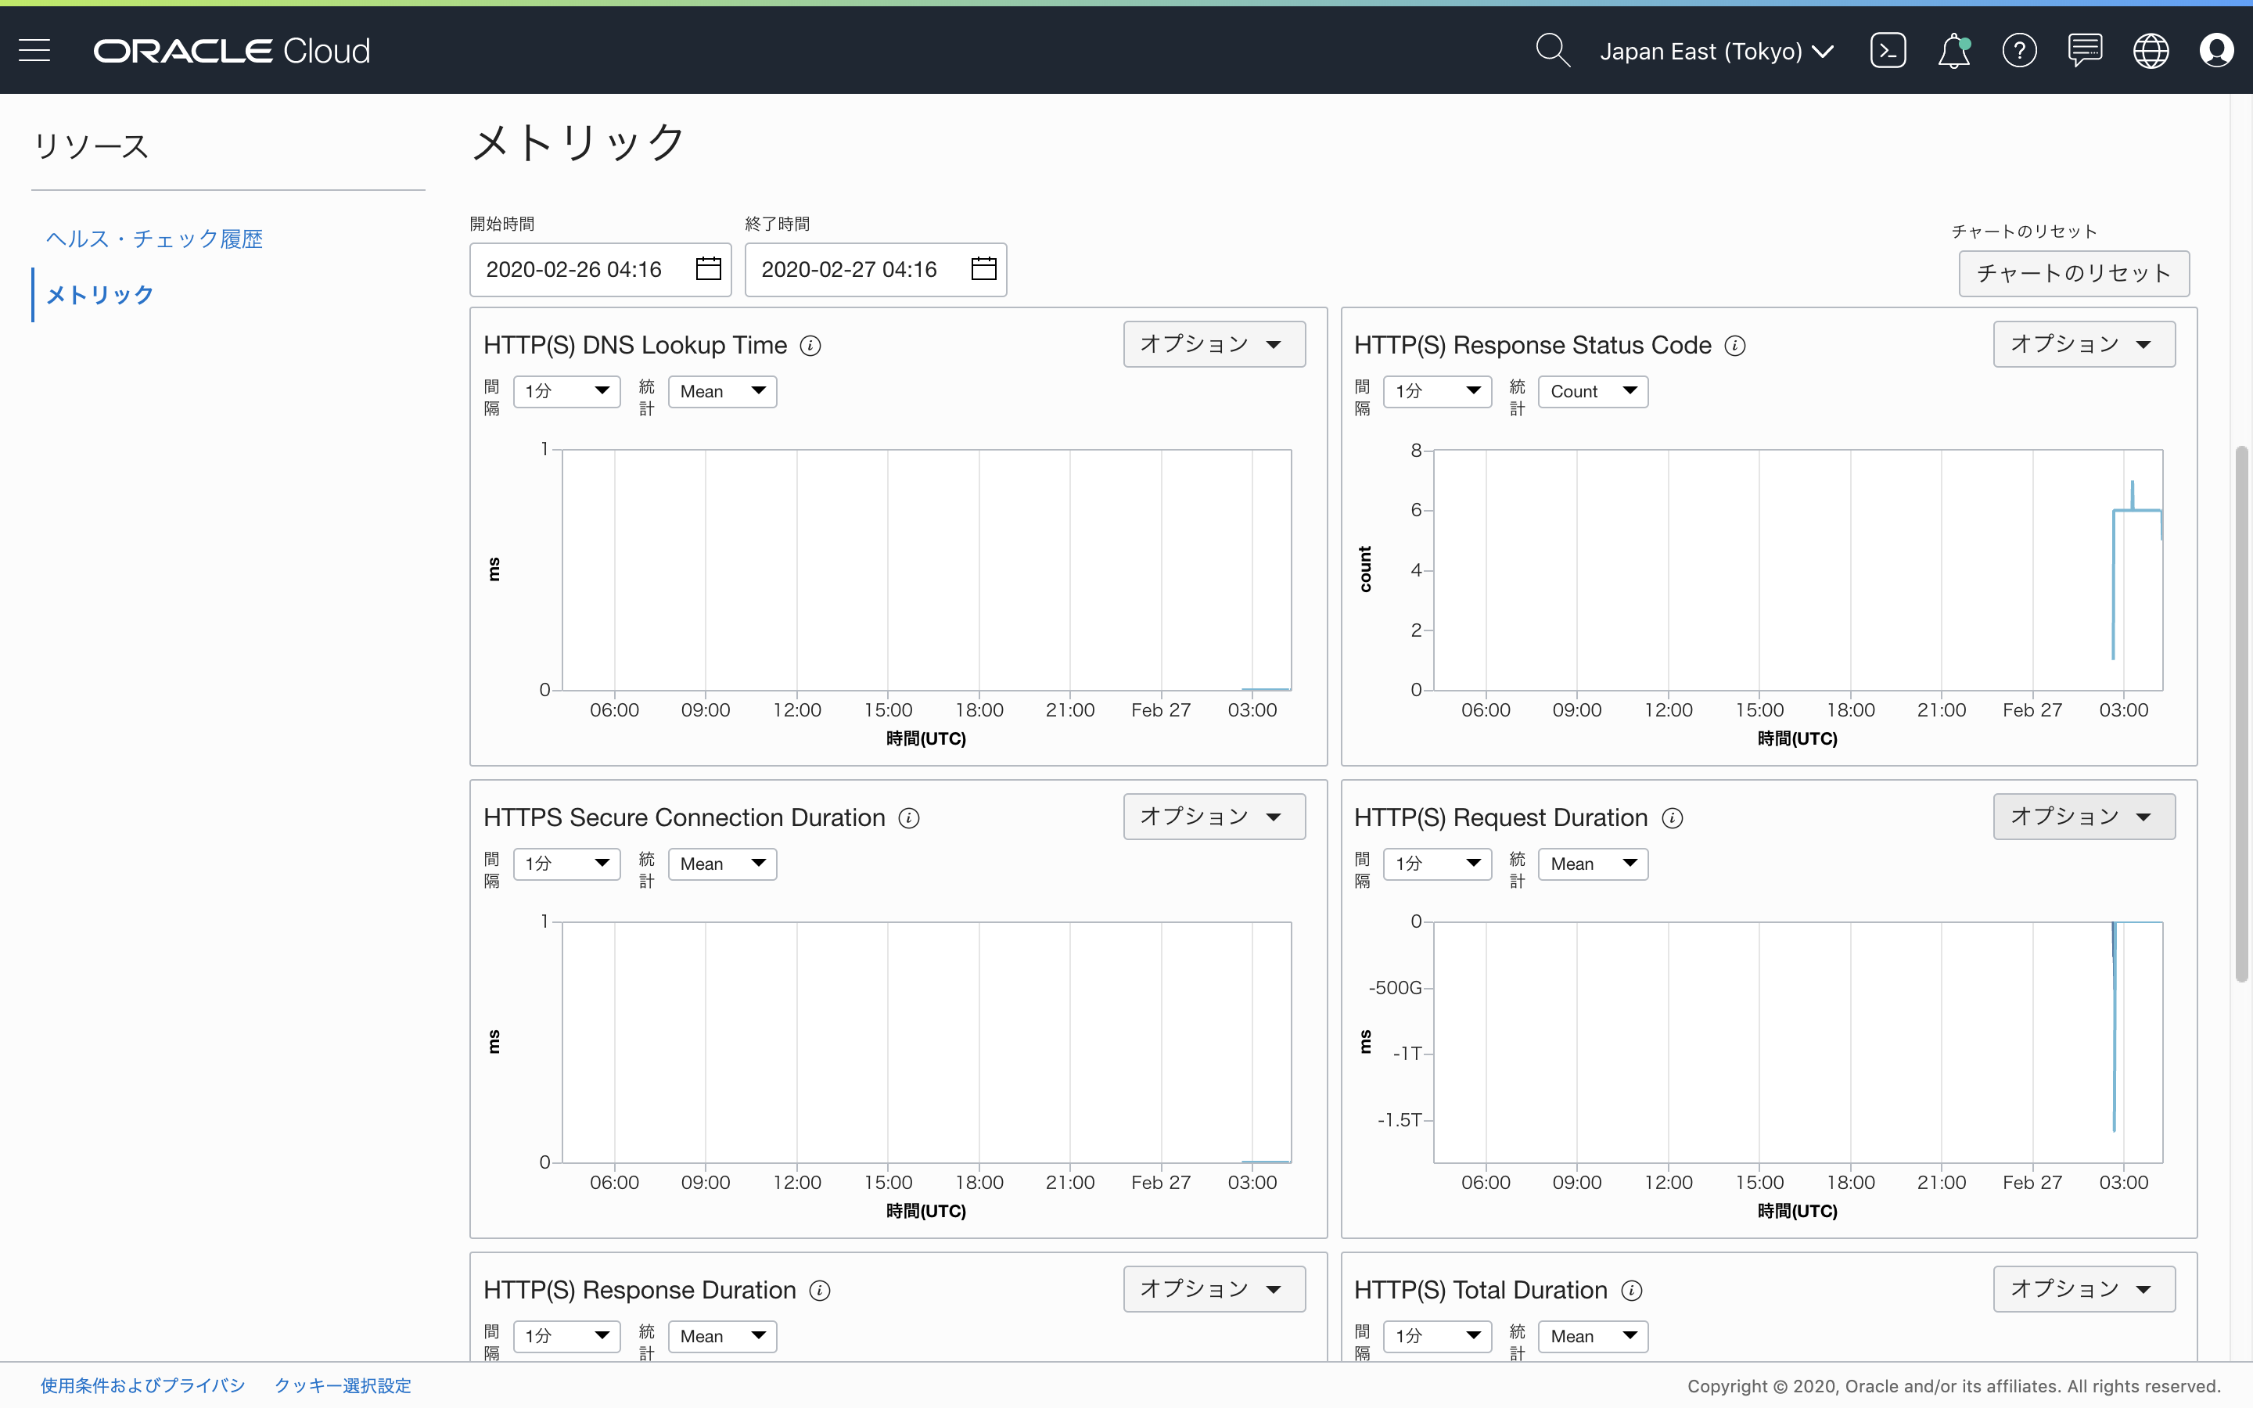Open クッキー選択設定 footer link
Screen dimensions: 2253x1408
[343, 1385]
